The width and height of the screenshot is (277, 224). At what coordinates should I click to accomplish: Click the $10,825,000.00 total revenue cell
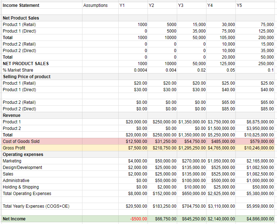255,135
